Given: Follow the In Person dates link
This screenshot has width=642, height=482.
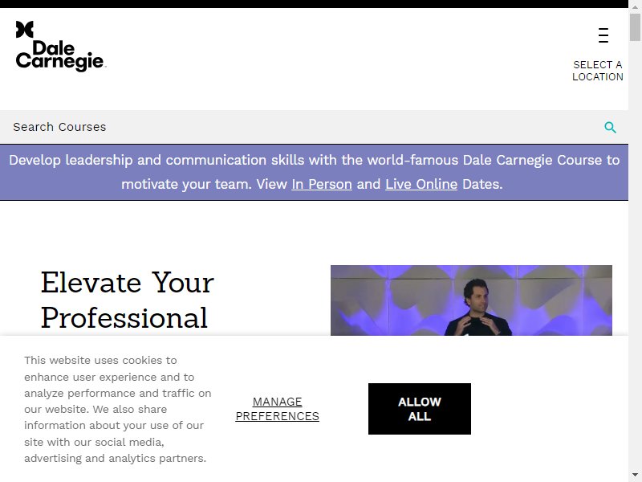Looking at the screenshot, I should pyautogui.click(x=322, y=185).
